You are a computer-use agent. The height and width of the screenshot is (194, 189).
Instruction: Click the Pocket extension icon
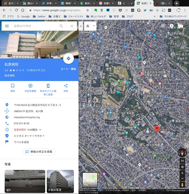pyautogui.click(x=120, y=10)
